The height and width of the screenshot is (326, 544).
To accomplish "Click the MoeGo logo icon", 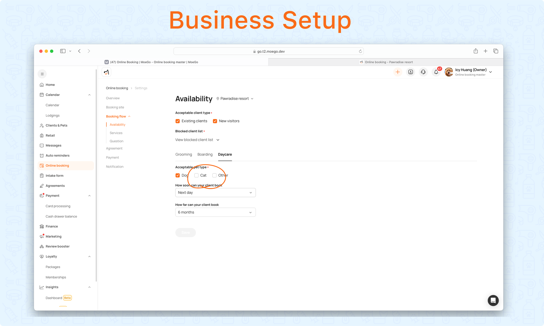I will (x=106, y=72).
